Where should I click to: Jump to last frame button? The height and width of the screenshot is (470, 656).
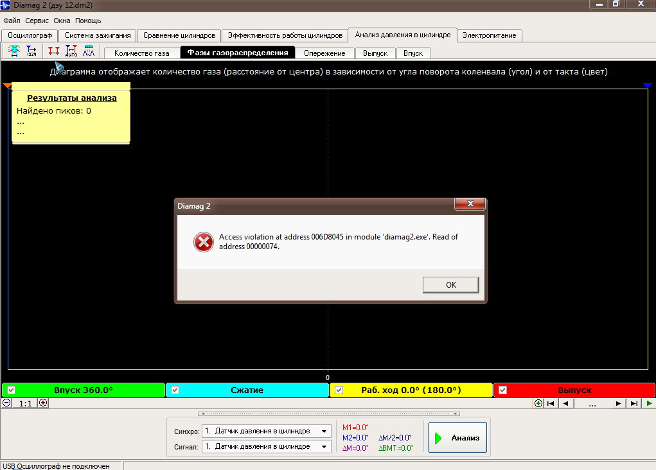click(x=634, y=403)
